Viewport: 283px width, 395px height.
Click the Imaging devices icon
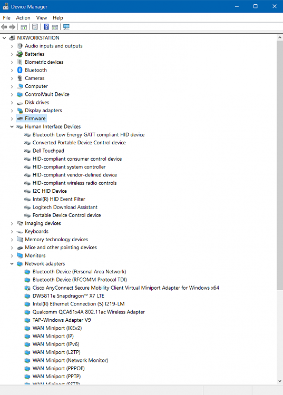coord(19,223)
